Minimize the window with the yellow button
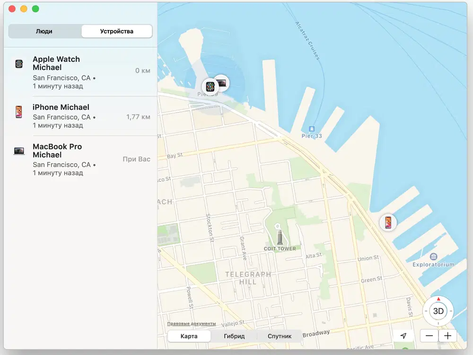This screenshot has width=473, height=355. (24, 9)
